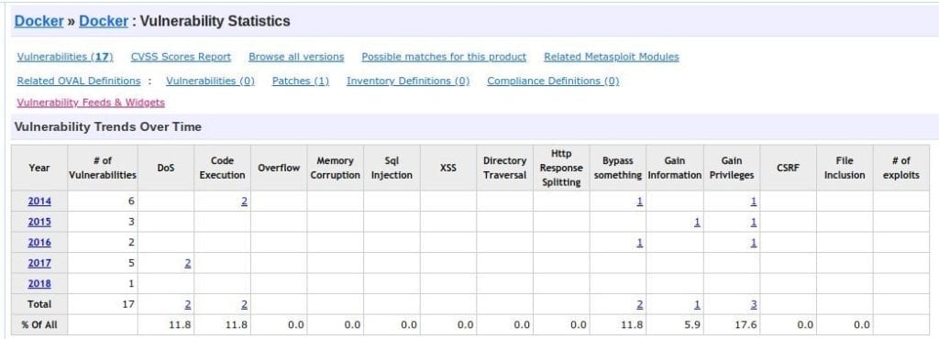
Task: Click the % Of All row label
Action: pos(39,325)
